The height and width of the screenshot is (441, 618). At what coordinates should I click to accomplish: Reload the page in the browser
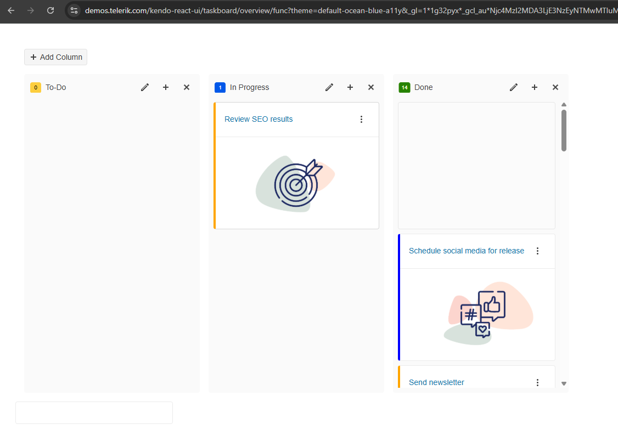[50, 10]
